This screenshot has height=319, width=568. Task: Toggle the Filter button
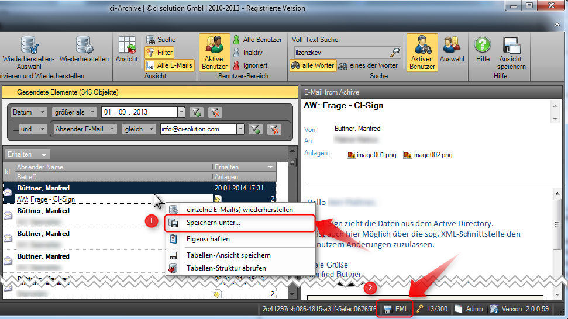159,53
